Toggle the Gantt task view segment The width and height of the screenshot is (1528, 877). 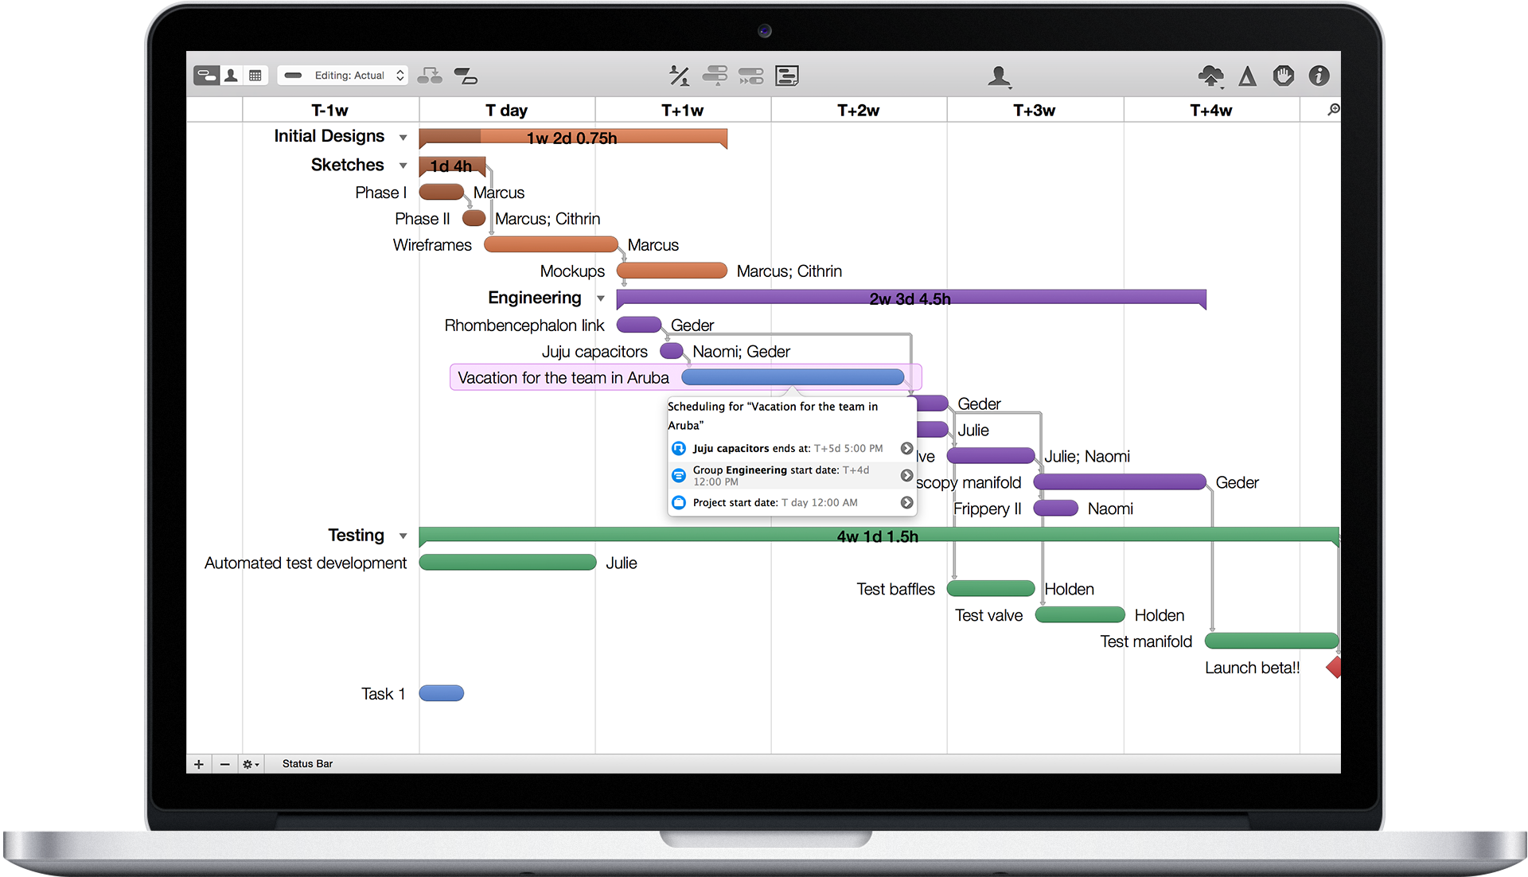point(207,74)
